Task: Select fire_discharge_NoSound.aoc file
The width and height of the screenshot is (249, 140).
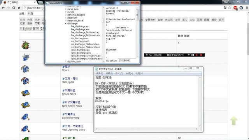Action: click(86, 35)
